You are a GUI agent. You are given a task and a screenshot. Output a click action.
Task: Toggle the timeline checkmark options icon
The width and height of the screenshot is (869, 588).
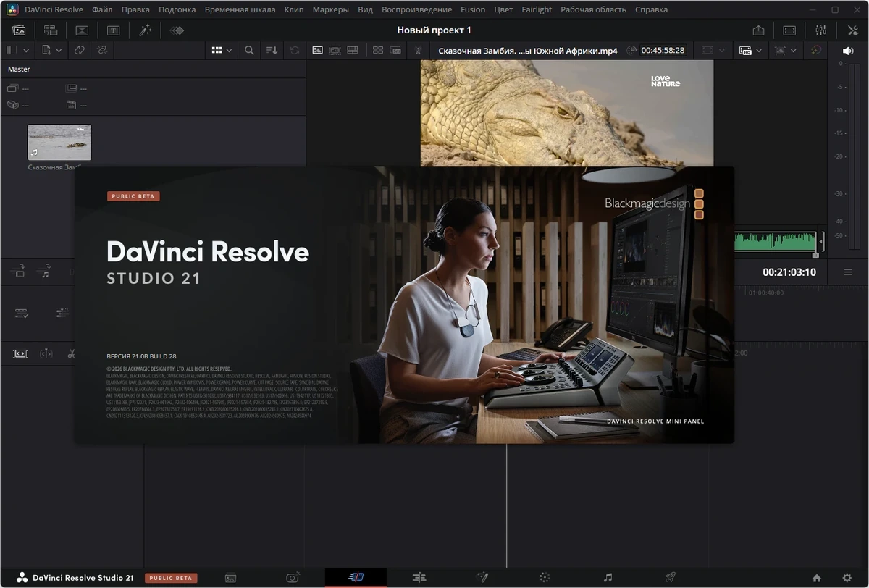point(22,313)
